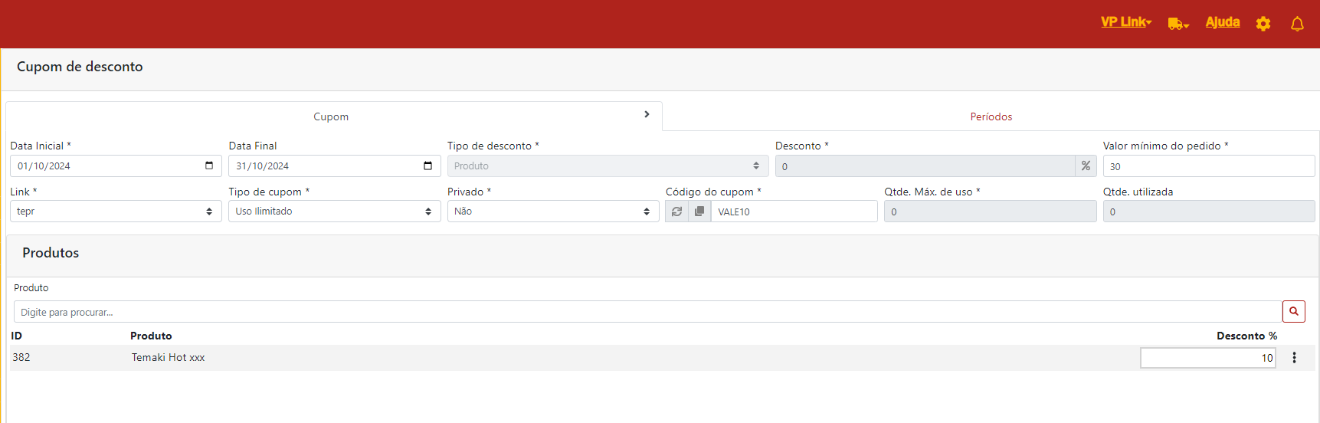Switch to the Períodos tab
Image resolution: width=1320 pixels, height=423 pixels.
coord(991,116)
